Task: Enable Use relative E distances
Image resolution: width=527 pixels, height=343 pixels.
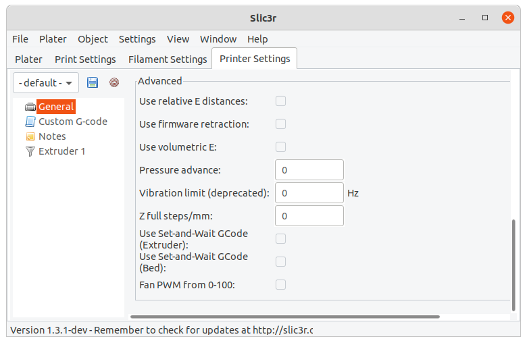Action: 280,101
